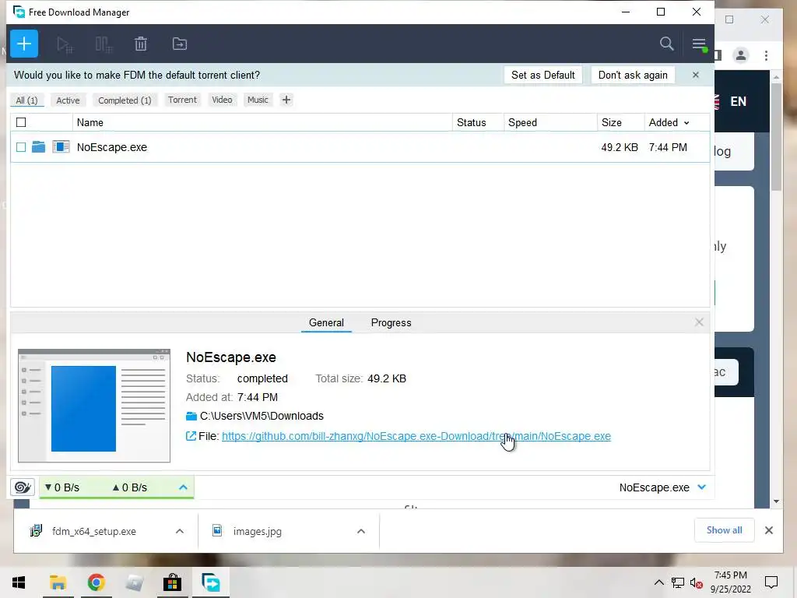Show hidden system tray icons
Viewport: 797px width, 598px height.
coord(658,582)
